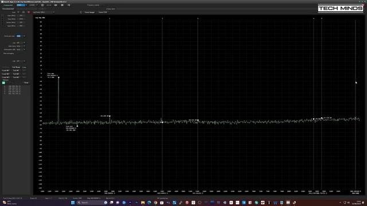The width and height of the screenshot is (367, 206).
Task: Click the Connected button in the top bar
Action: pos(8,5)
